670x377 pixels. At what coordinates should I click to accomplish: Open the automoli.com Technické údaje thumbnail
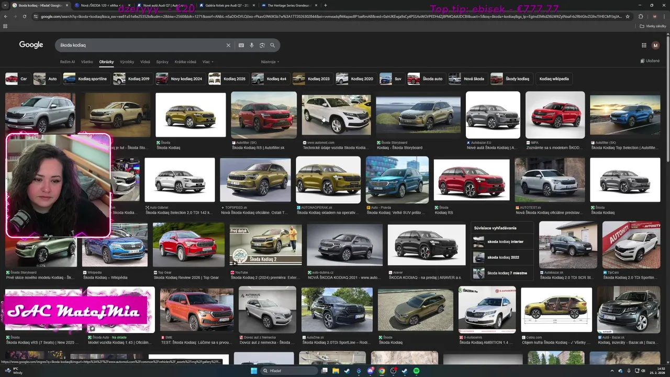click(336, 115)
